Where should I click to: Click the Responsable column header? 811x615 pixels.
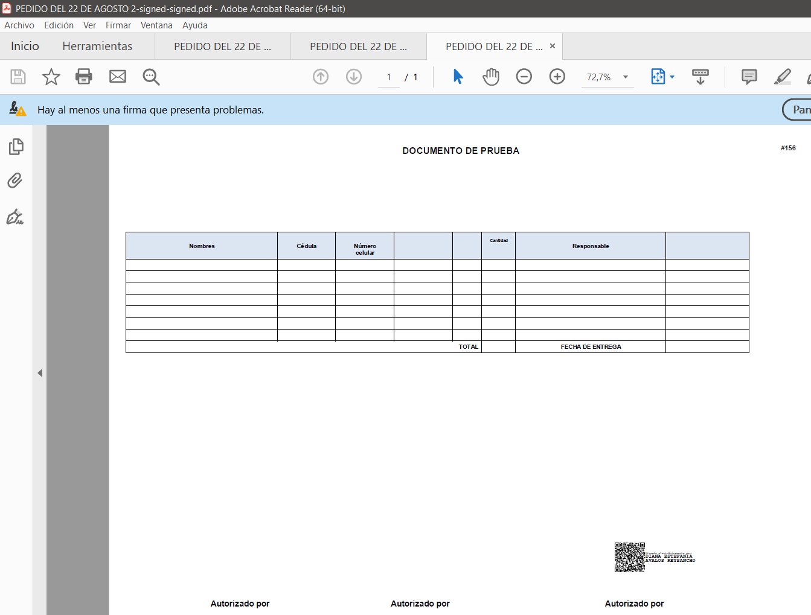tap(591, 246)
